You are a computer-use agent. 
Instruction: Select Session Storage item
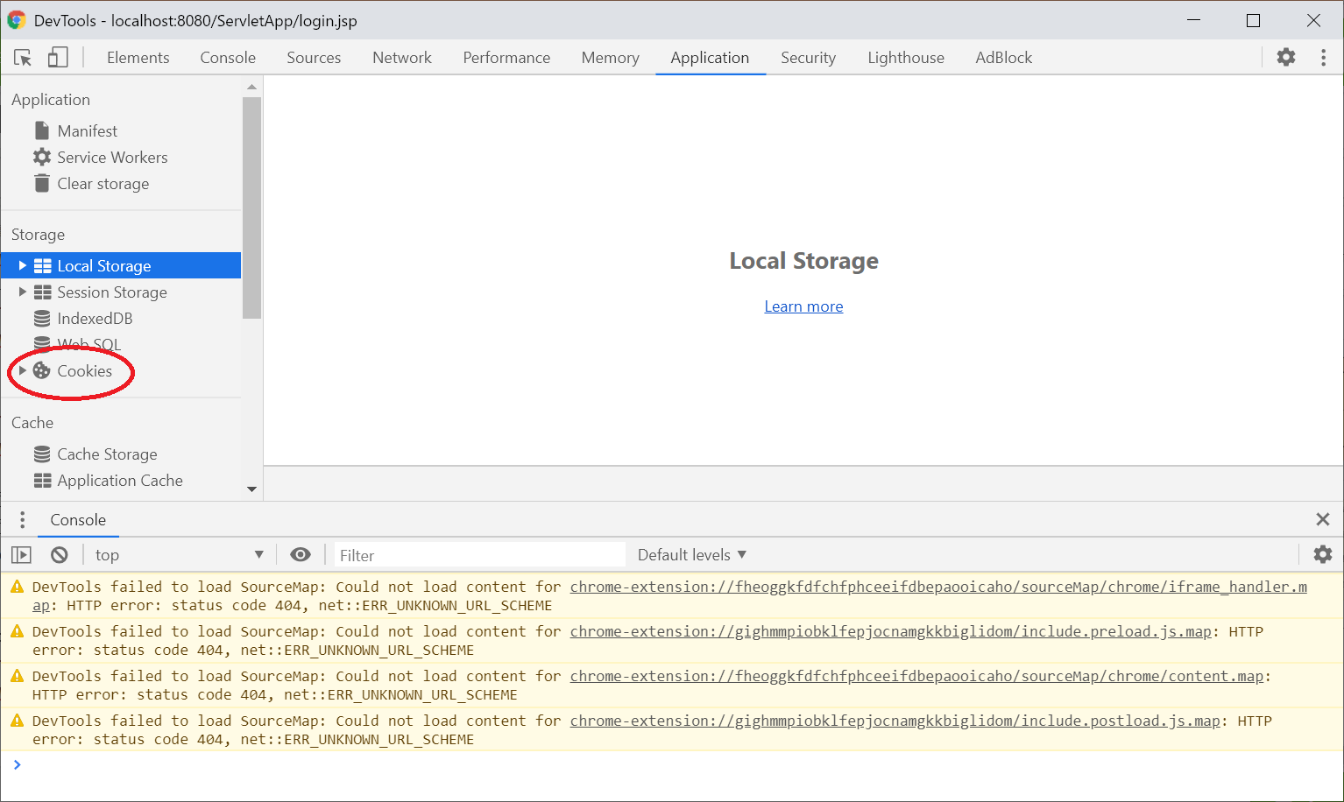coord(112,292)
